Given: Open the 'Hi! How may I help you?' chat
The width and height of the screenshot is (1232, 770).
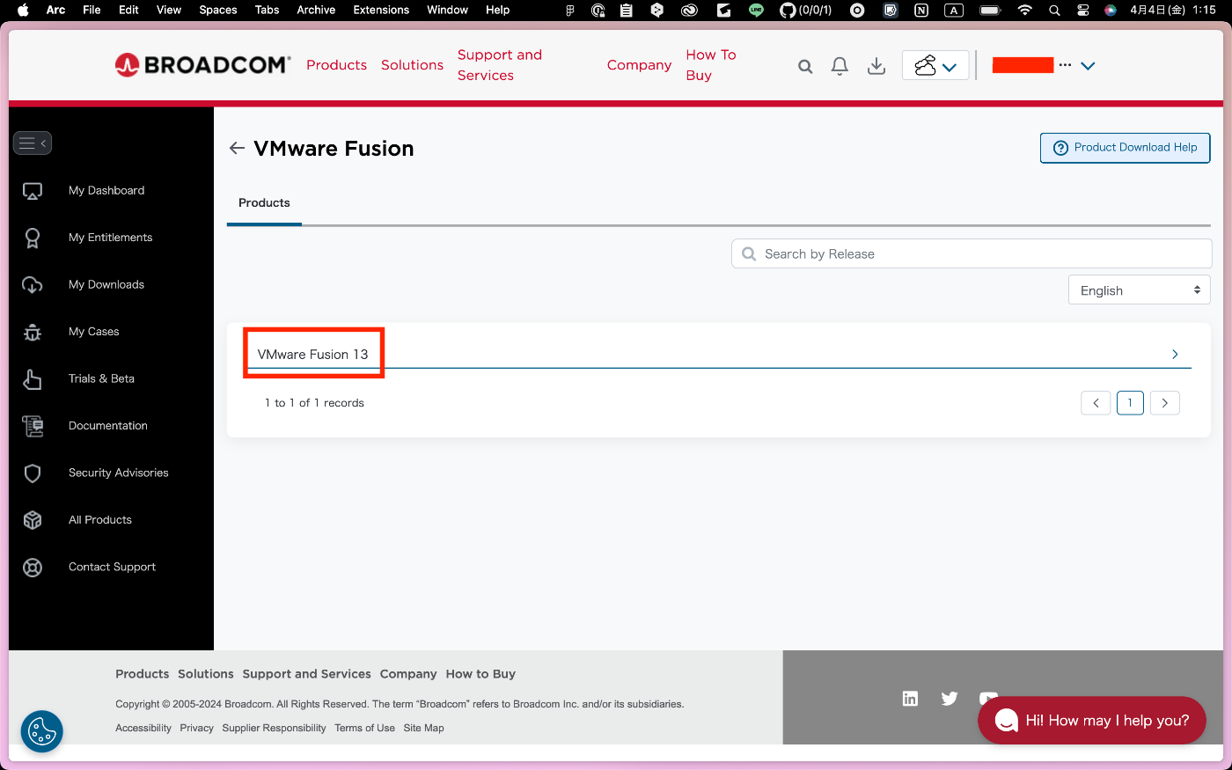Looking at the screenshot, I should (x=1092, y=721).
